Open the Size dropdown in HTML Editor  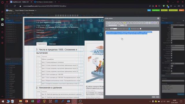click(x=121, y=25)
